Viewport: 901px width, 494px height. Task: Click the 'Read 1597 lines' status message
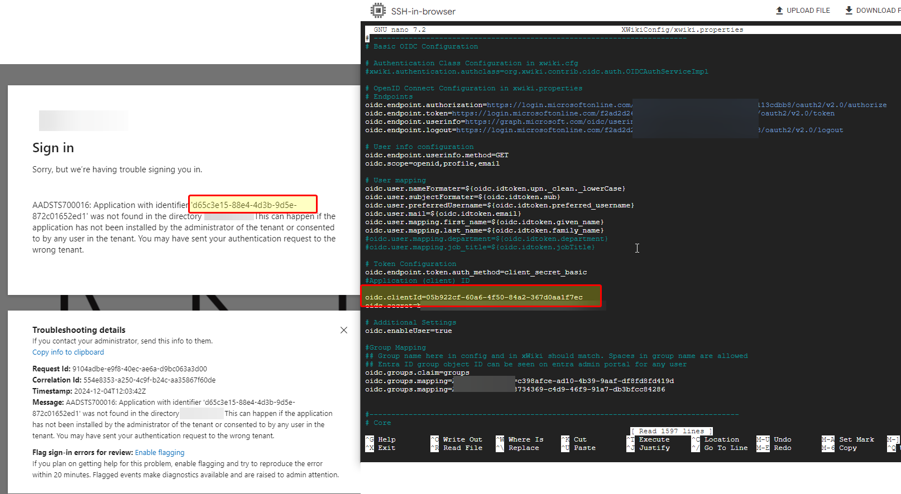[672, 431]
